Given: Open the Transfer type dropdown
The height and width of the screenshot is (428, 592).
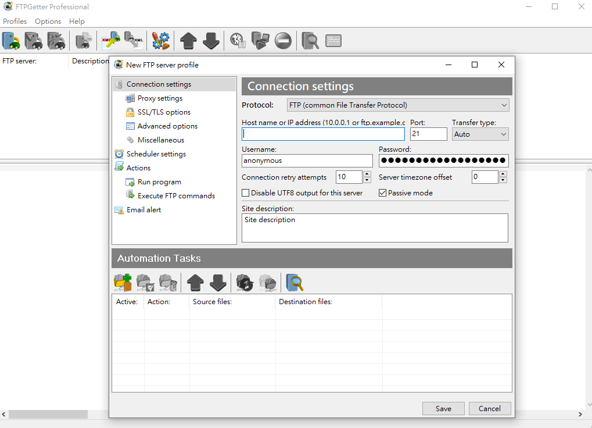Looking at the screenshot, I should point(503,134).
